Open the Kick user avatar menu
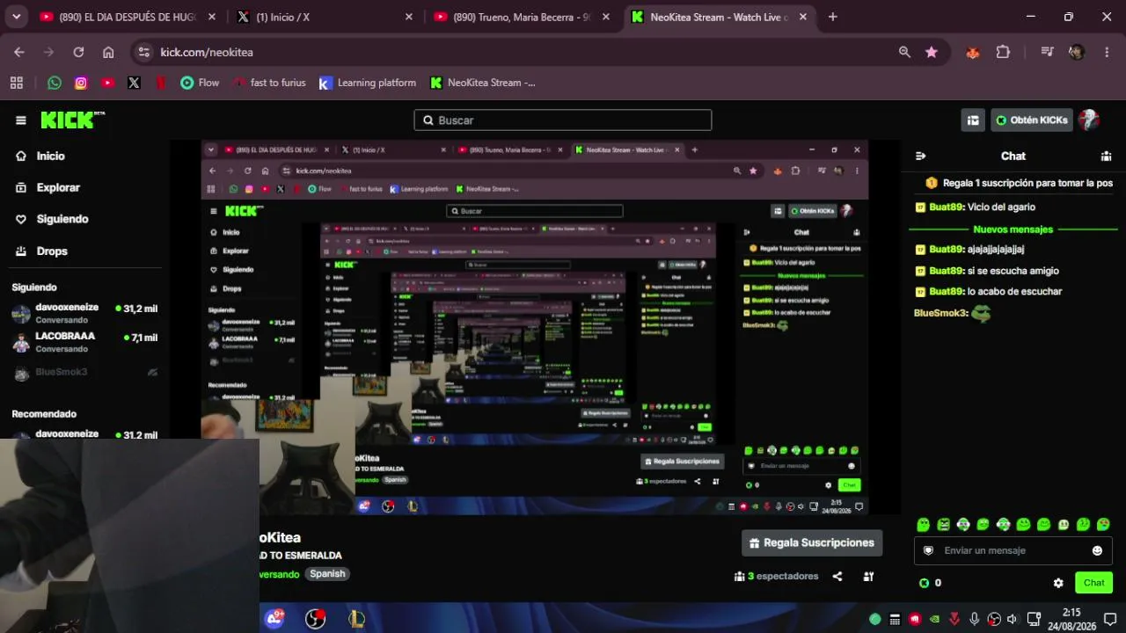The height and width of the screenshot is (633, 1126). (x=1089, y=120)
